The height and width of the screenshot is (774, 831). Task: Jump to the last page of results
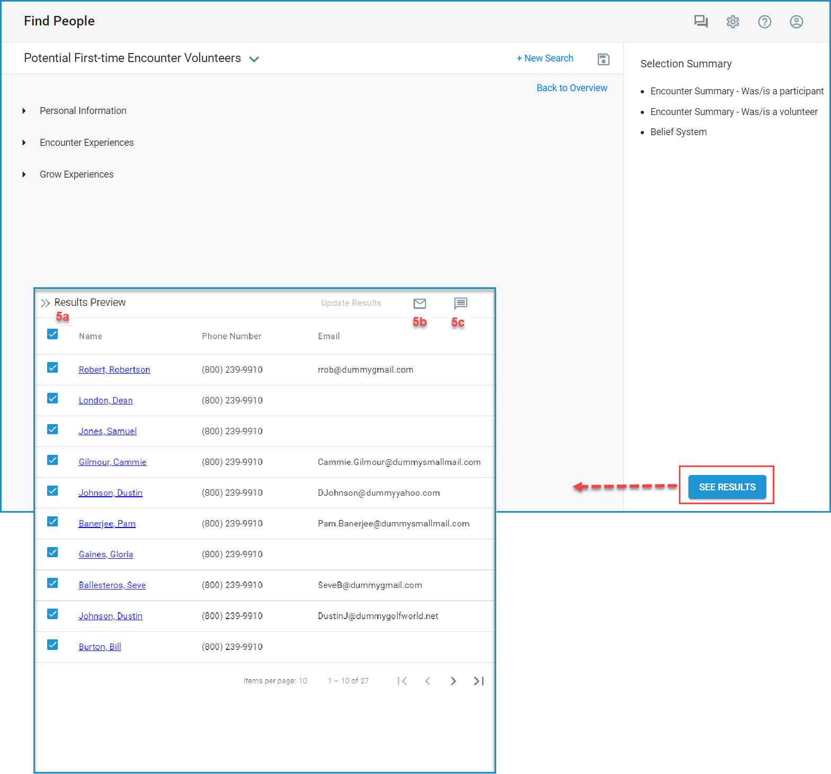click(479, 681)
